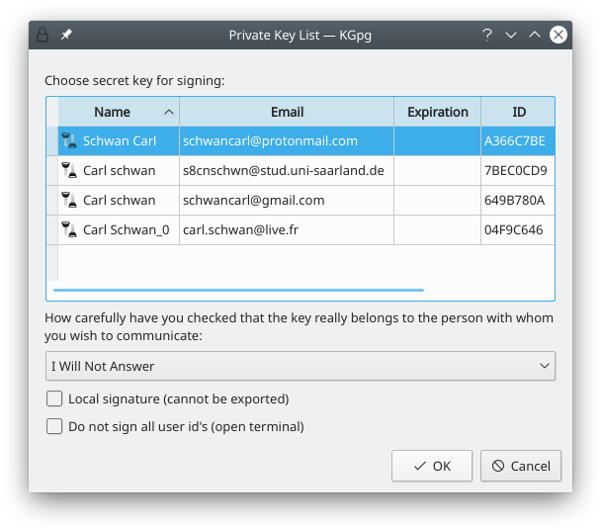Click key icon beside Carl Schwan_0
The height and width of the screenshot is (529, 601).
tap(69, 230)
